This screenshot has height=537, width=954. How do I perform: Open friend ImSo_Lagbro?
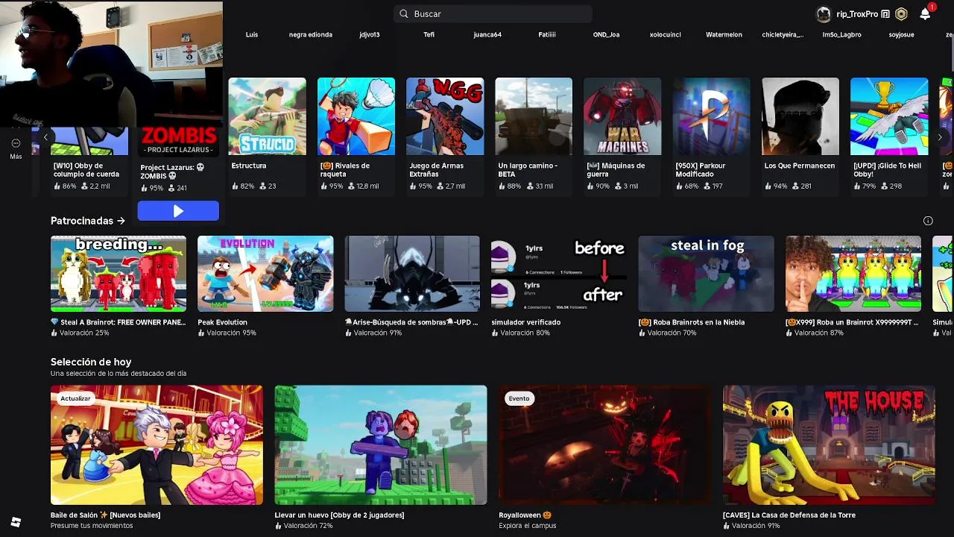[841, 34]
